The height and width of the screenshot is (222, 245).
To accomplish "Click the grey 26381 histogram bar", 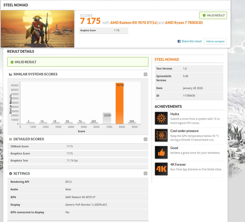I will click(107, 118).
